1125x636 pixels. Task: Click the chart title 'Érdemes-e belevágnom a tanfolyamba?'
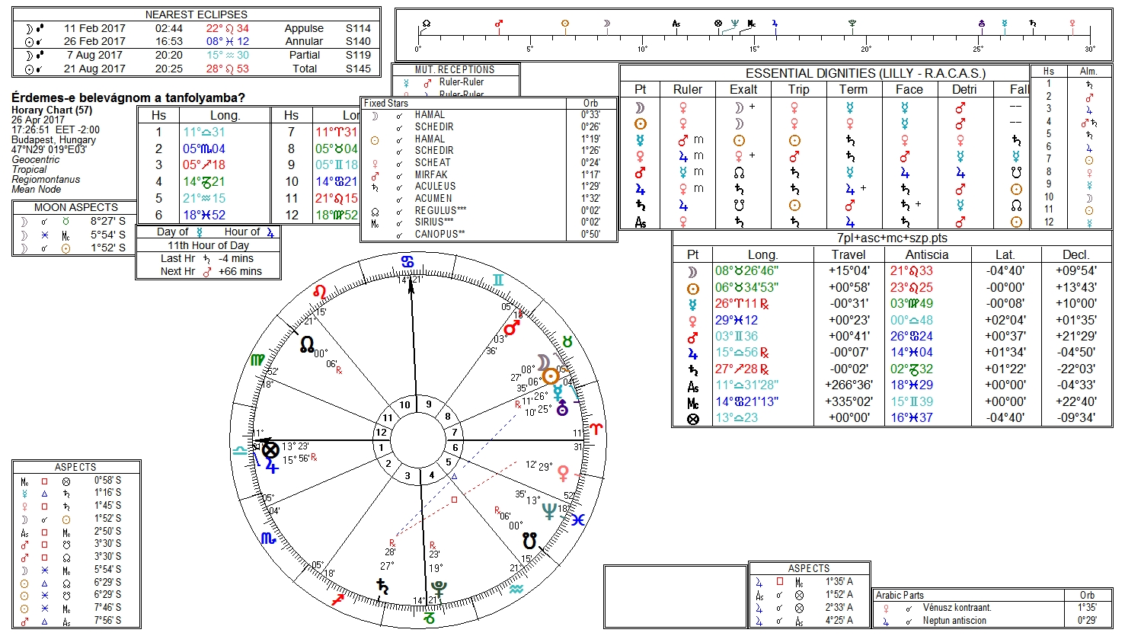point(129,98)
